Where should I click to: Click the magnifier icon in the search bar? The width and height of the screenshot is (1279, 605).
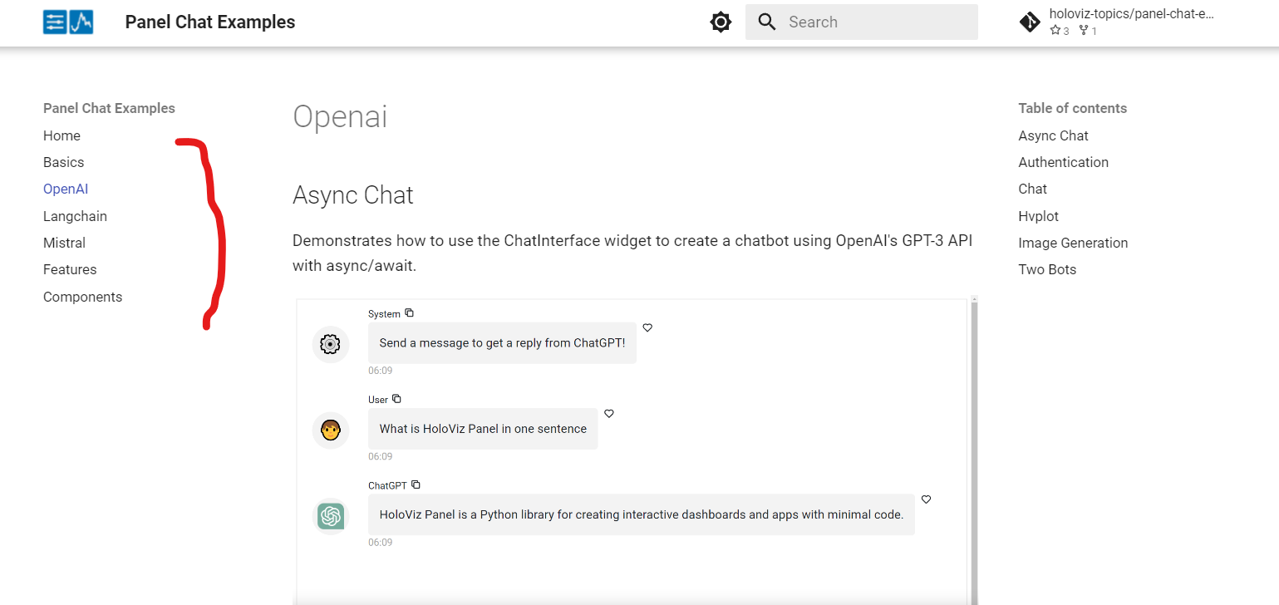[x=766, y=22]
